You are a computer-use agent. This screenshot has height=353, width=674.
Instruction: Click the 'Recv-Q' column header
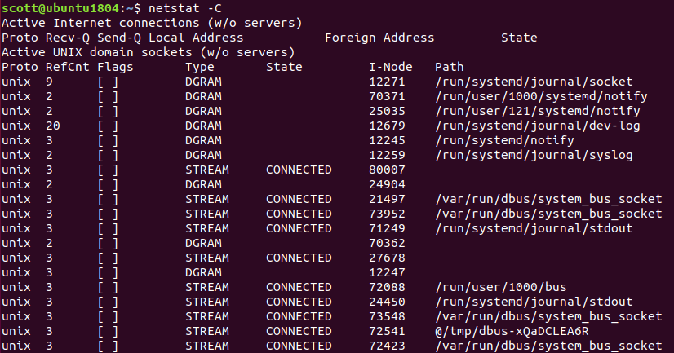click(x=68, y=38)
